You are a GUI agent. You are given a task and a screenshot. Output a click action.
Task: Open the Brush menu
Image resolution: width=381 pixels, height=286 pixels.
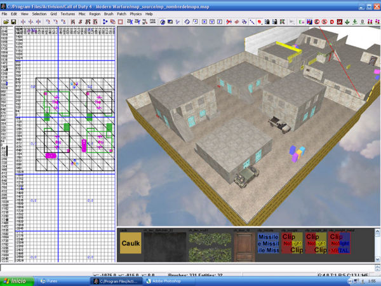109,14
